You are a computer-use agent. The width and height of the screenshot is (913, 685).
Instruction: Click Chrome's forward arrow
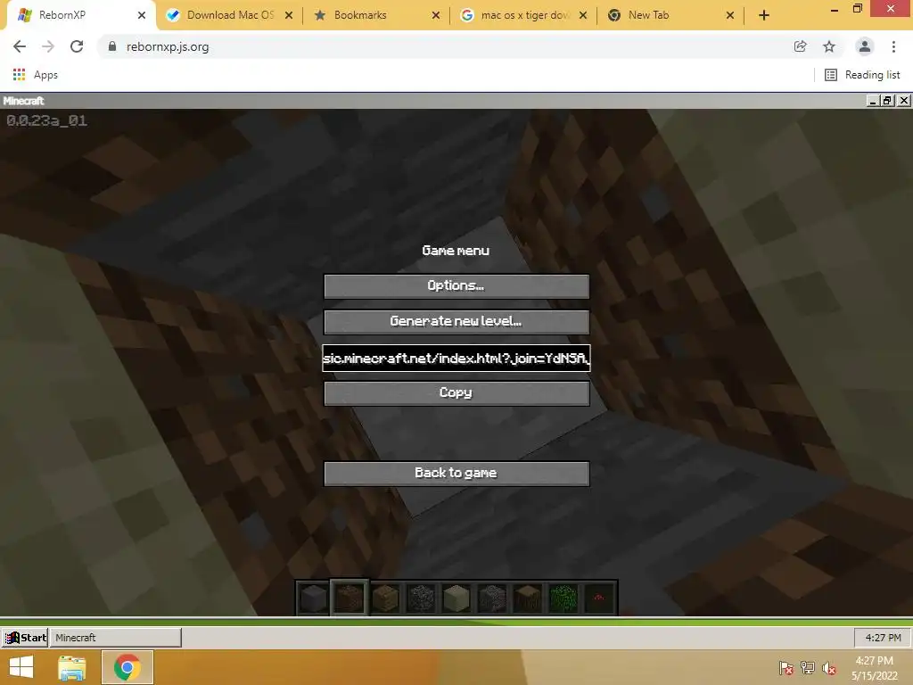click(x=48, y=46)
